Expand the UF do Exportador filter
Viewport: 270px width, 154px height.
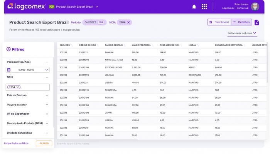point(47,114)
